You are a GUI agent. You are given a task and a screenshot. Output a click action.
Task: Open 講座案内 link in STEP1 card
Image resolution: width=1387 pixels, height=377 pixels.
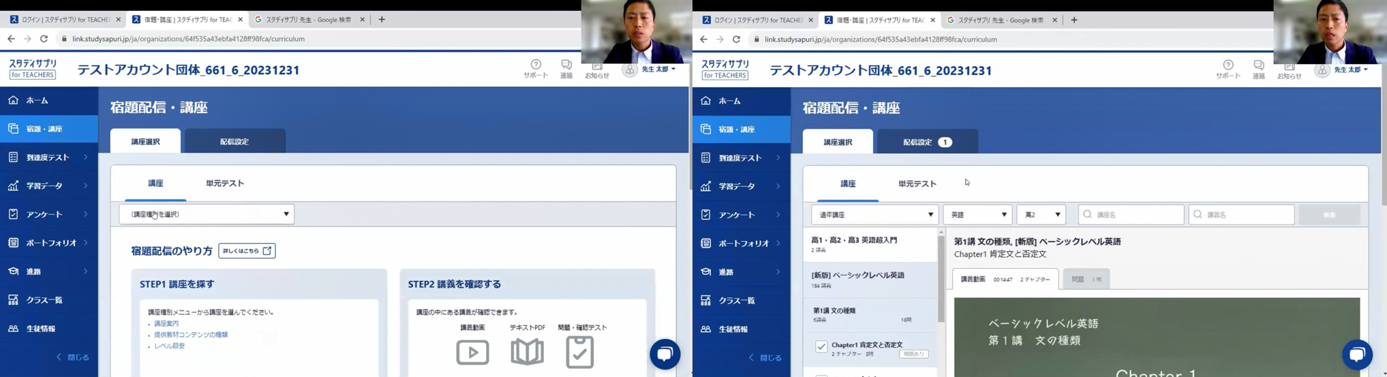[166, 323]
